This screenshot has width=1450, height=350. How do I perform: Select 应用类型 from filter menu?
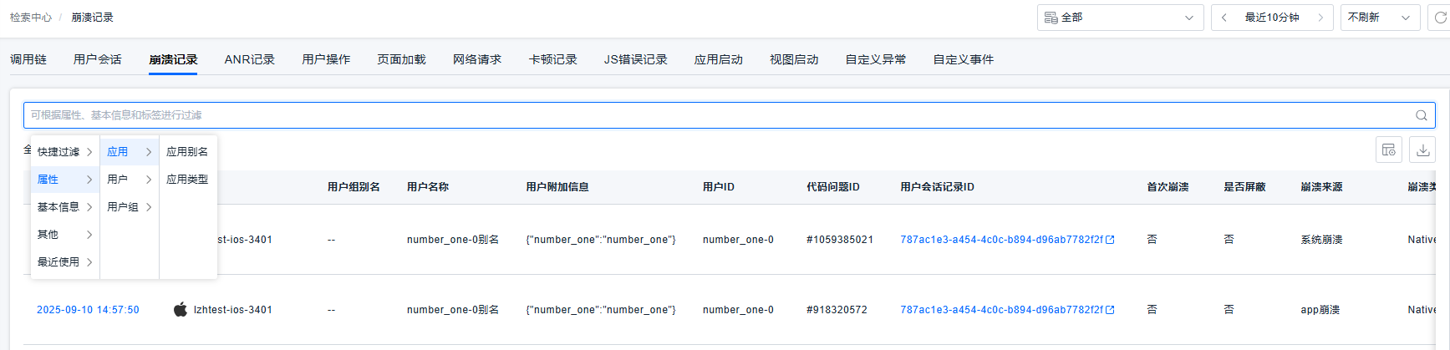tap(187, 180)
